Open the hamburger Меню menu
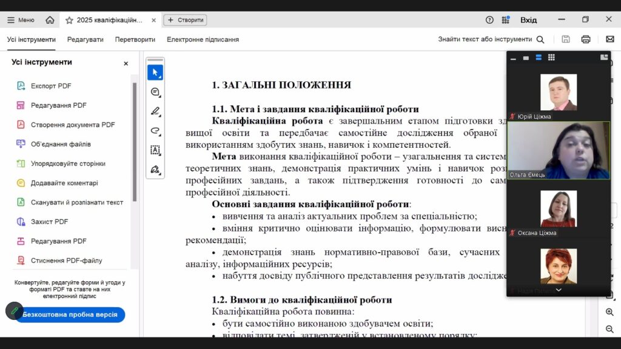Screen dimensions: 621x349 (21, 20)
